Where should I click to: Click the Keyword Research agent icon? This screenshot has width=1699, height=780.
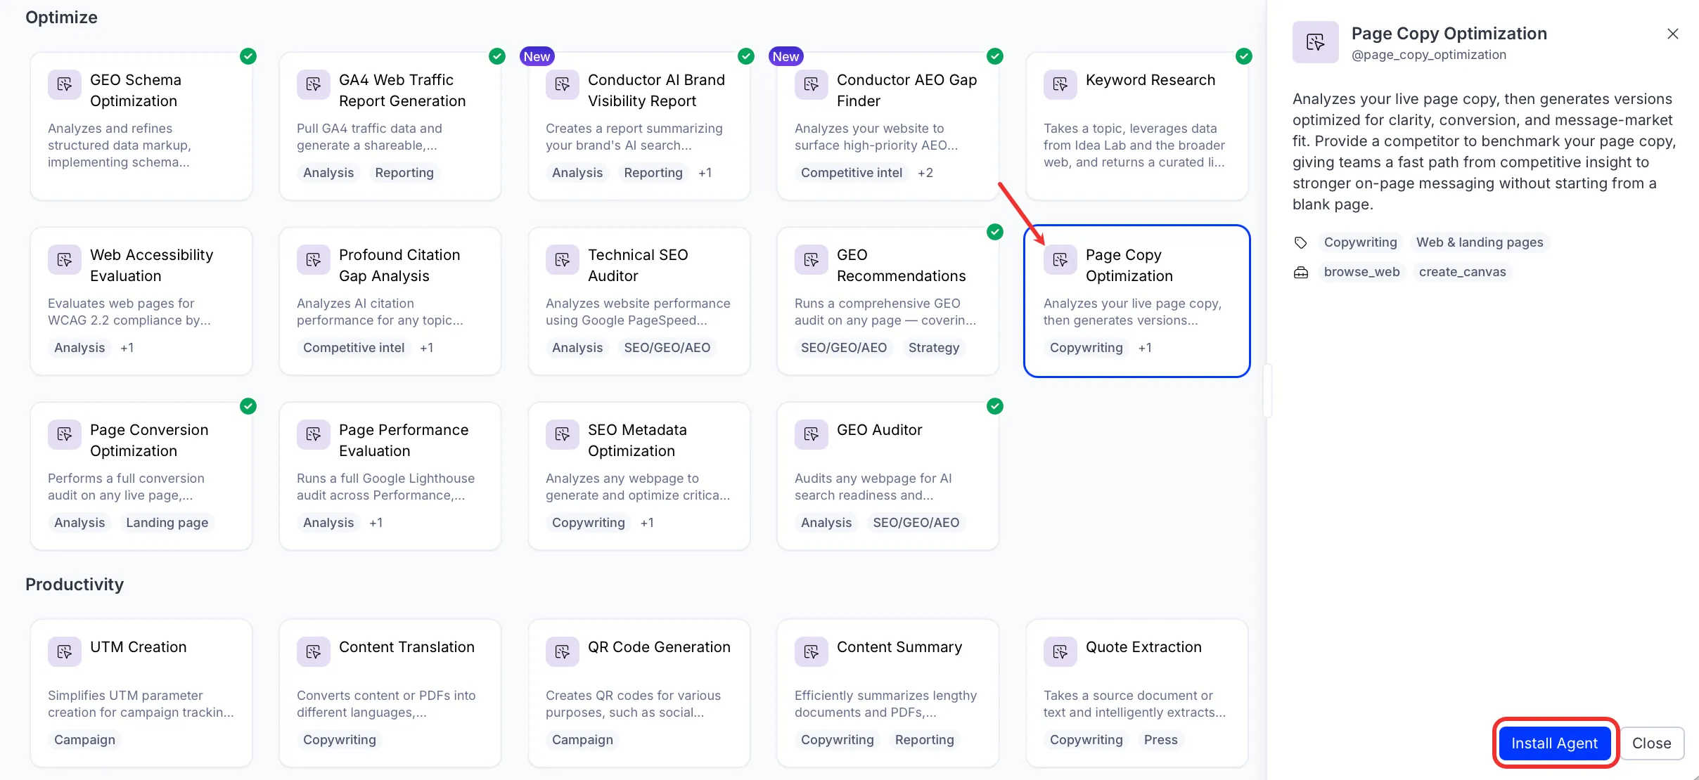pyautogui.click(x=1060, y=84)
